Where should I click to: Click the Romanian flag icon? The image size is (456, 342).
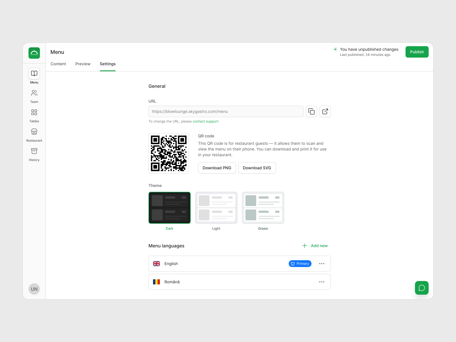click(x=156, y=282)
